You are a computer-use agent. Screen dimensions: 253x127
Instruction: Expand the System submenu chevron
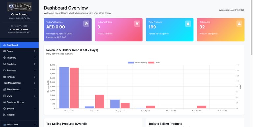[35, 109]
